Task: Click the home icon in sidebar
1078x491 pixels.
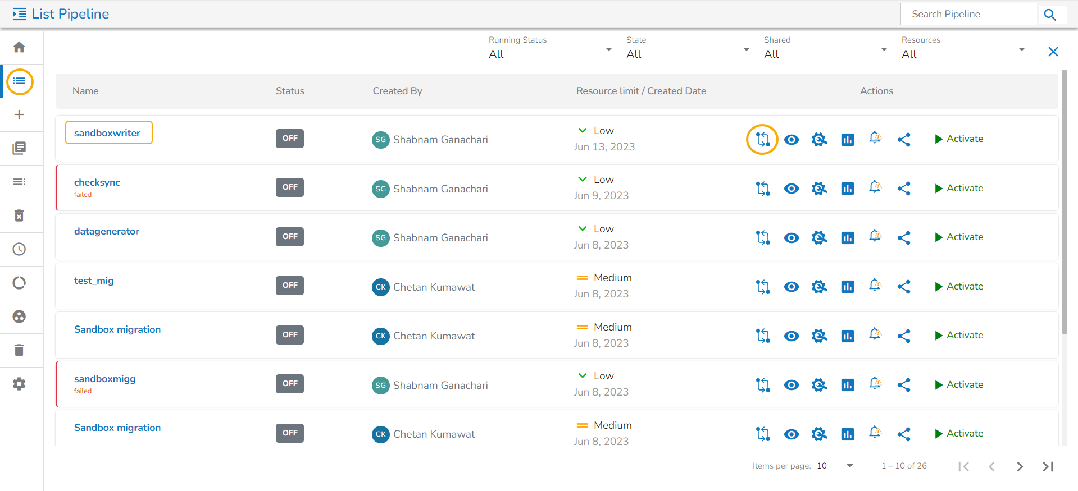Action: 19,47
